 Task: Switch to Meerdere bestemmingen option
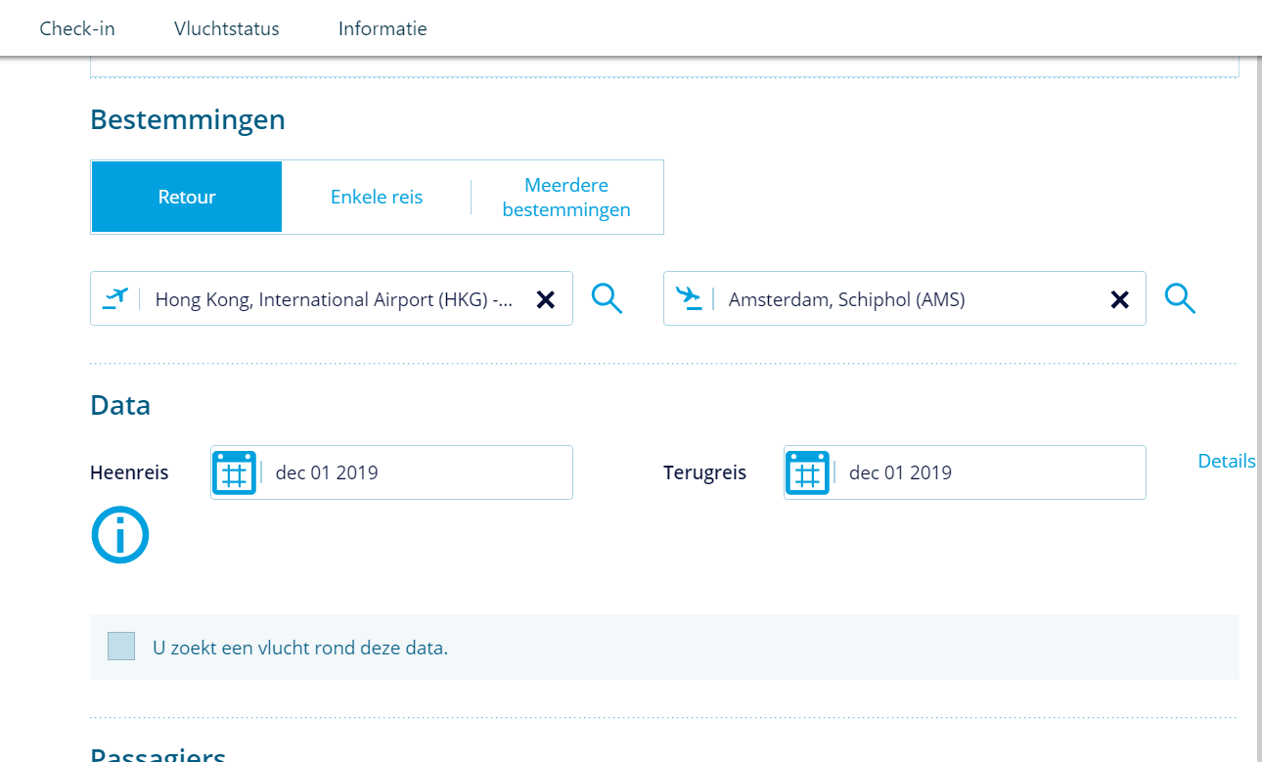tap(566, 197)
